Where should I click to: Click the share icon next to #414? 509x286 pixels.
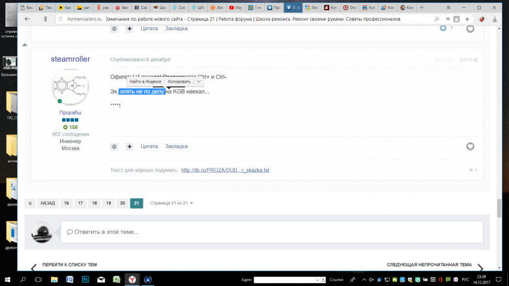click(475, 60)
